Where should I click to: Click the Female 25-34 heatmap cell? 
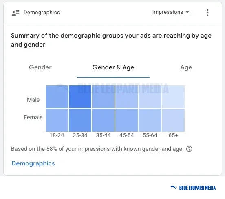tap(80, 120)
